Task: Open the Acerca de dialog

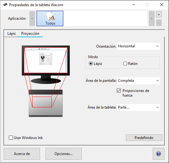Action: coord(22,154)
